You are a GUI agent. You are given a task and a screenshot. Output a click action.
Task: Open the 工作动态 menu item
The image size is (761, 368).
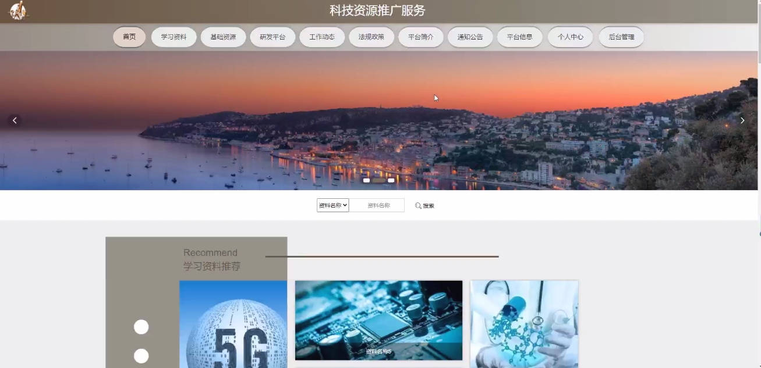point(322,37)
